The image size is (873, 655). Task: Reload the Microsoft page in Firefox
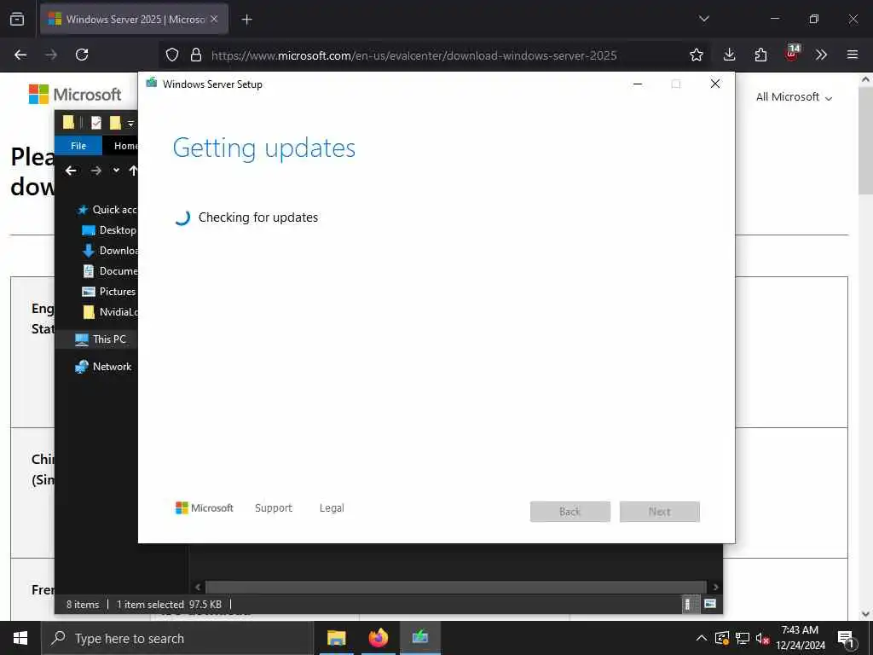point(82,55)
